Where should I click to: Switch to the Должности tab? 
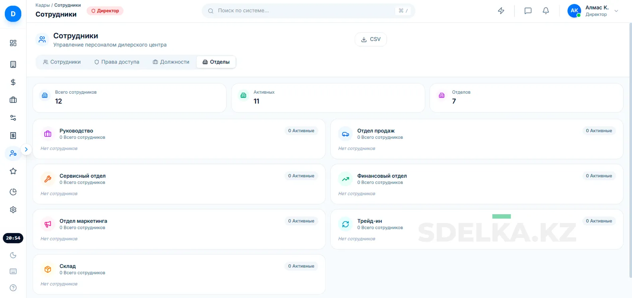click(x=171, y=62)
